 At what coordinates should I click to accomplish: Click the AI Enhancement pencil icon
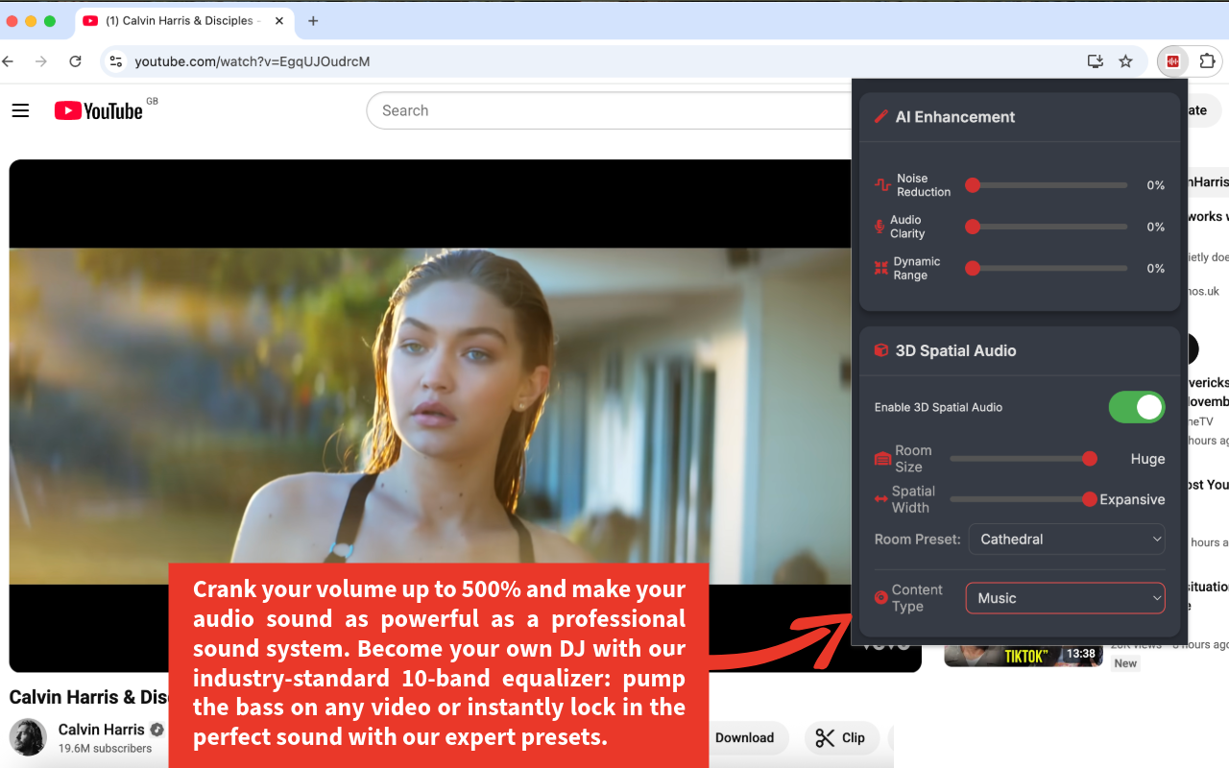(881, 116)
